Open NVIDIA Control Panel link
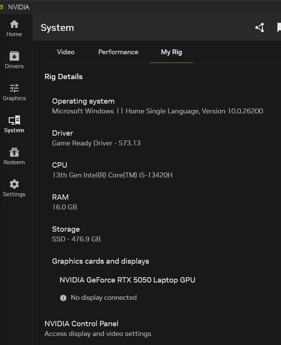Image resolution: width=281 pixels, height=345 pixels. click(81, 324)
